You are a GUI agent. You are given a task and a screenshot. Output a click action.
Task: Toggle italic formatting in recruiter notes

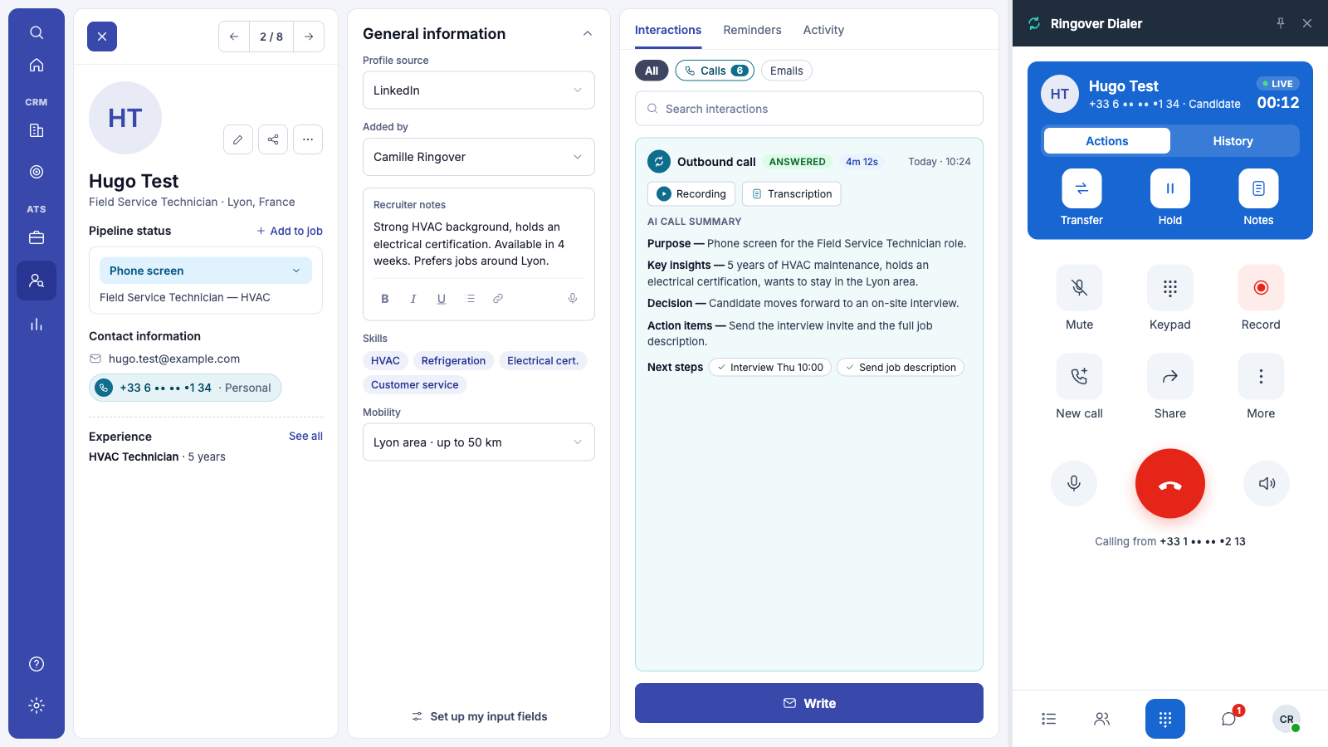coord(413,299)
